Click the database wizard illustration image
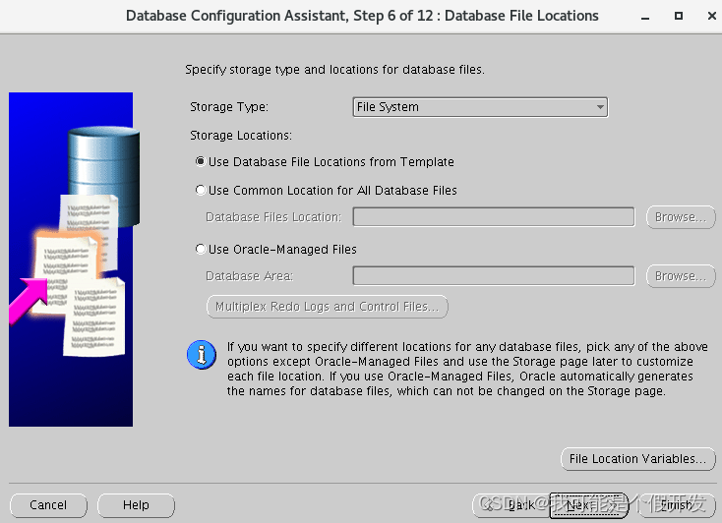Viewport: 722px width, 523px height. click(x=74, y=260)
